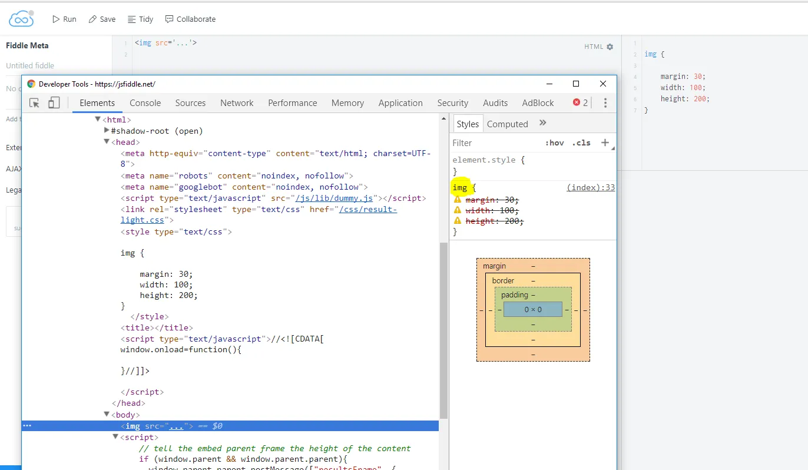Image resolution: width=808 pixels, height=470 pixels.
Task: Click the img selector in Styles
Action: pos(460,188)
